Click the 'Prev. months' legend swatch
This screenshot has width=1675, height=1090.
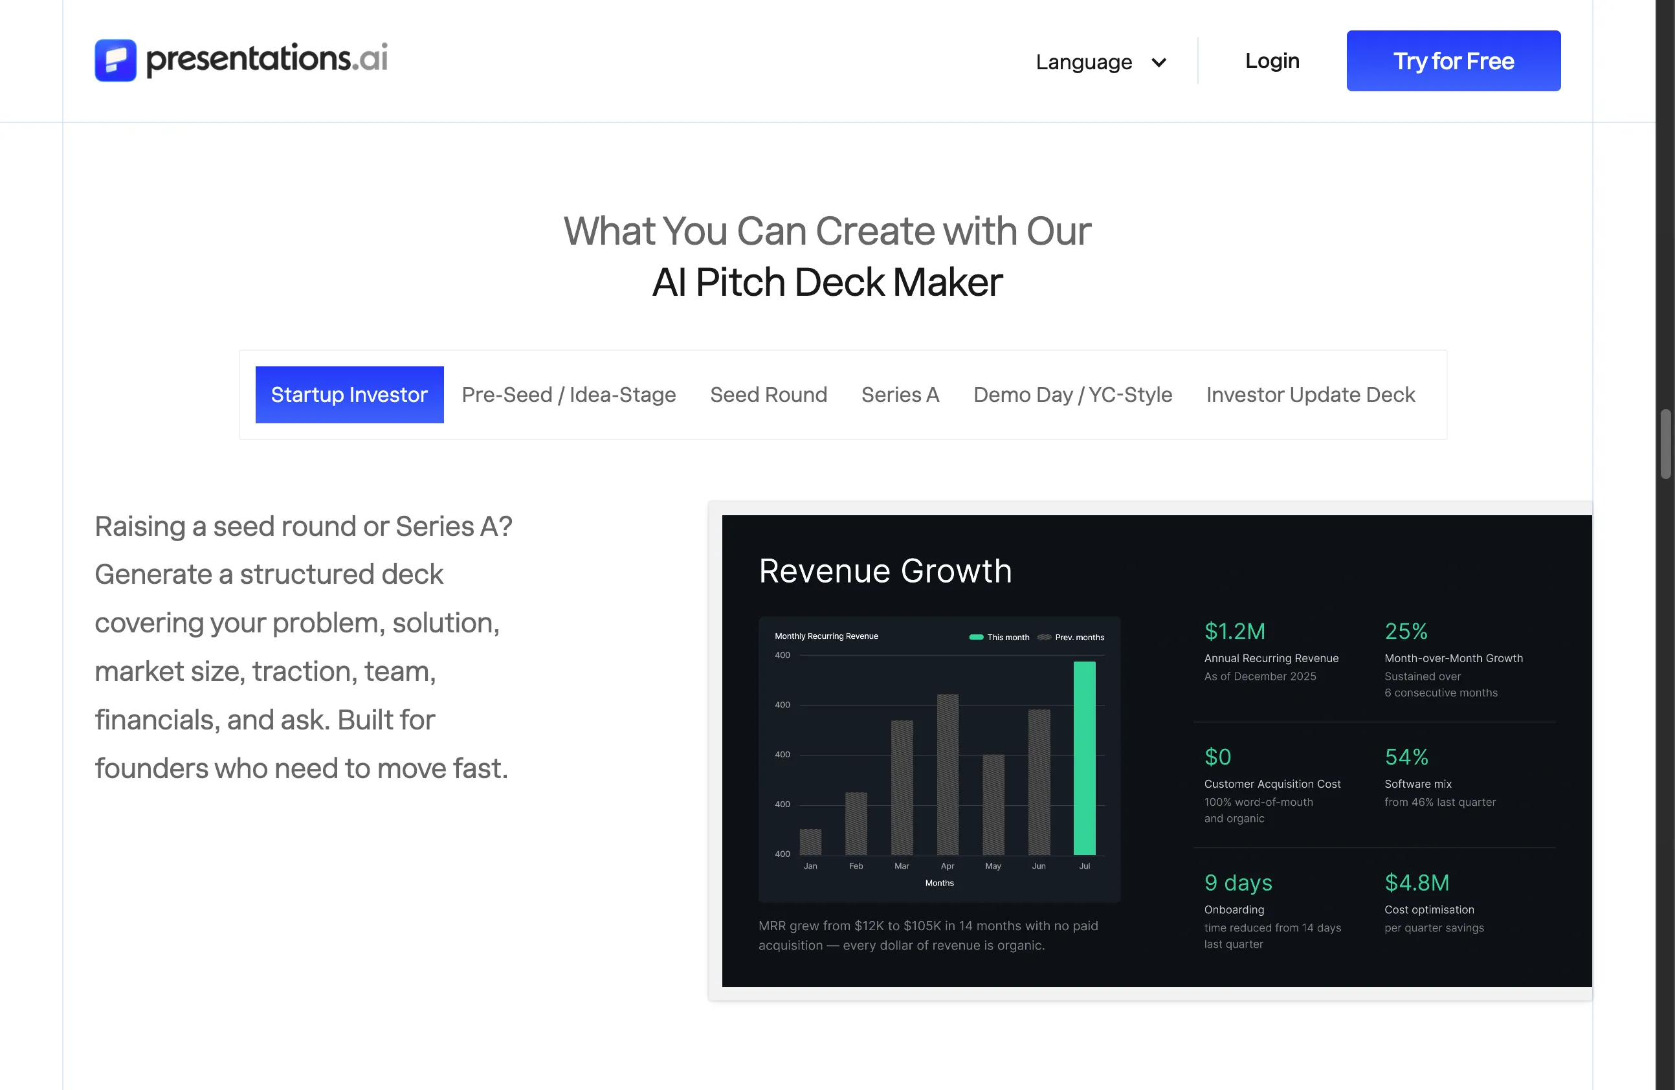tap(1044, 637)
